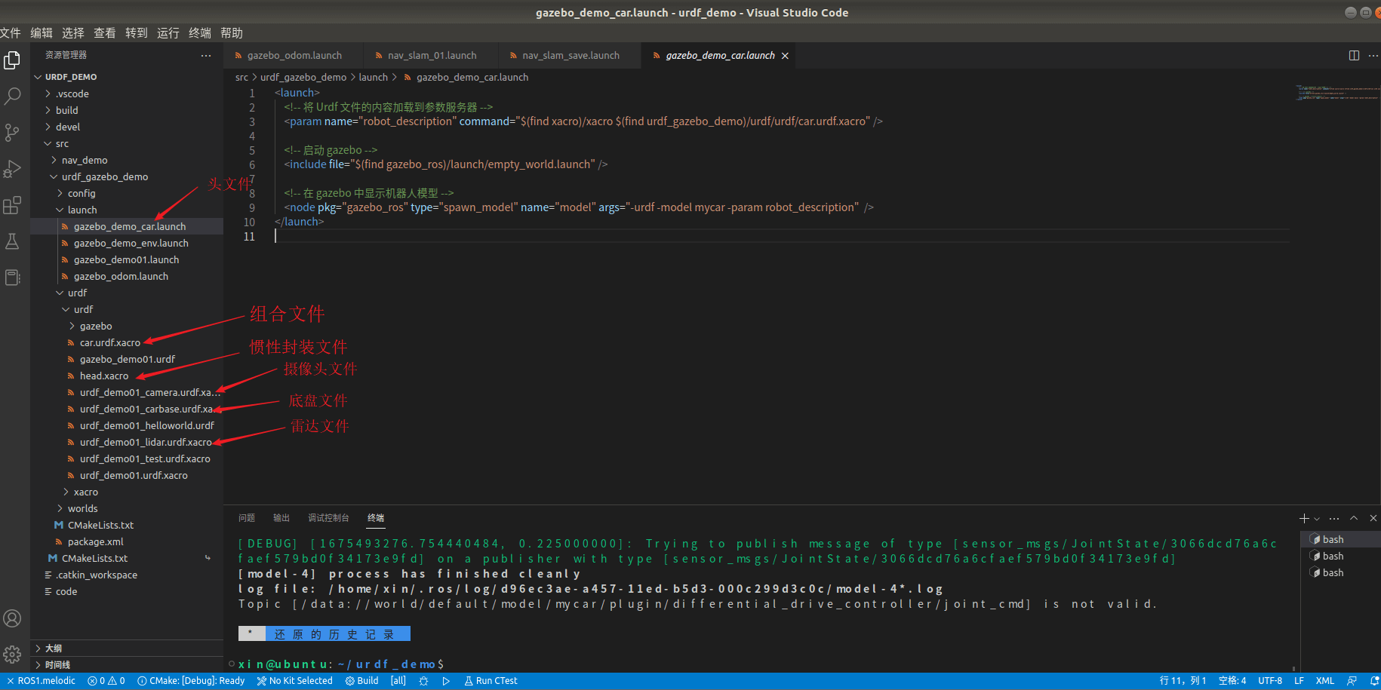This screenshot has width=1381, height=690.
Task: Open Source Control view icon
Action: 12,133
